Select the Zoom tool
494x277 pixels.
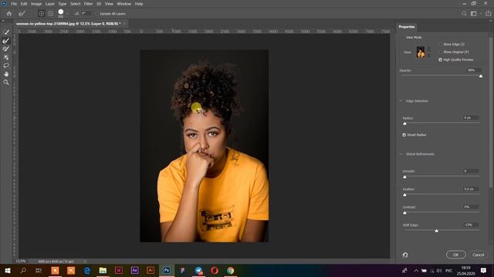(6, 82)
